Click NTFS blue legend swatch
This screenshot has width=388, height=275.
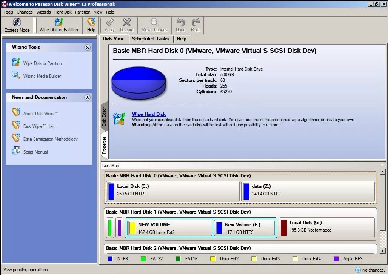point(110,259)
